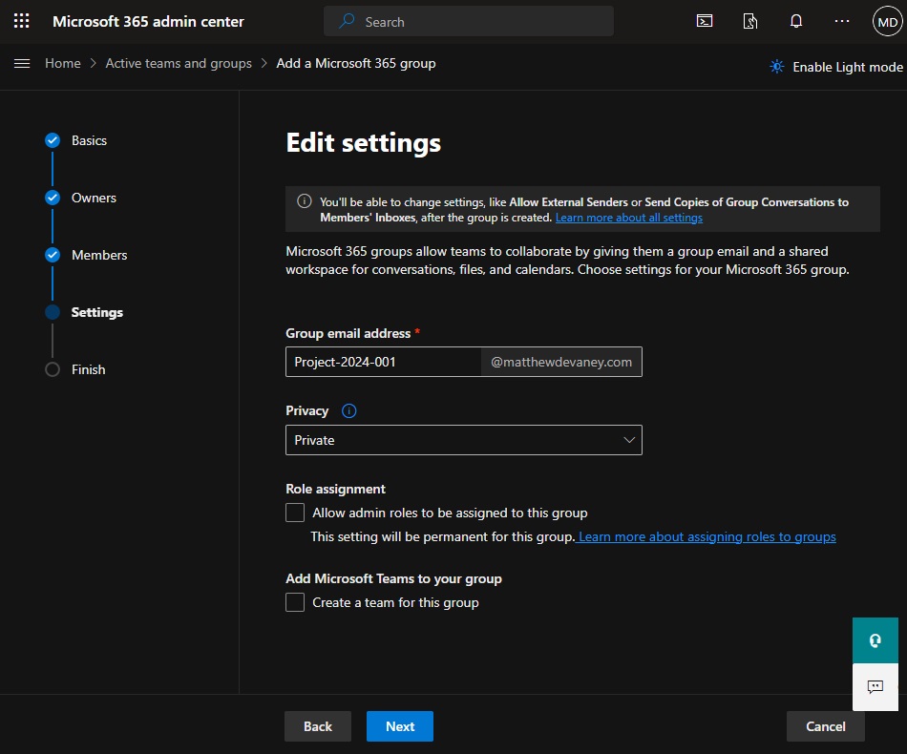Click the sun icon for light mode
907x754 pixels.
[x=777, y=67]
